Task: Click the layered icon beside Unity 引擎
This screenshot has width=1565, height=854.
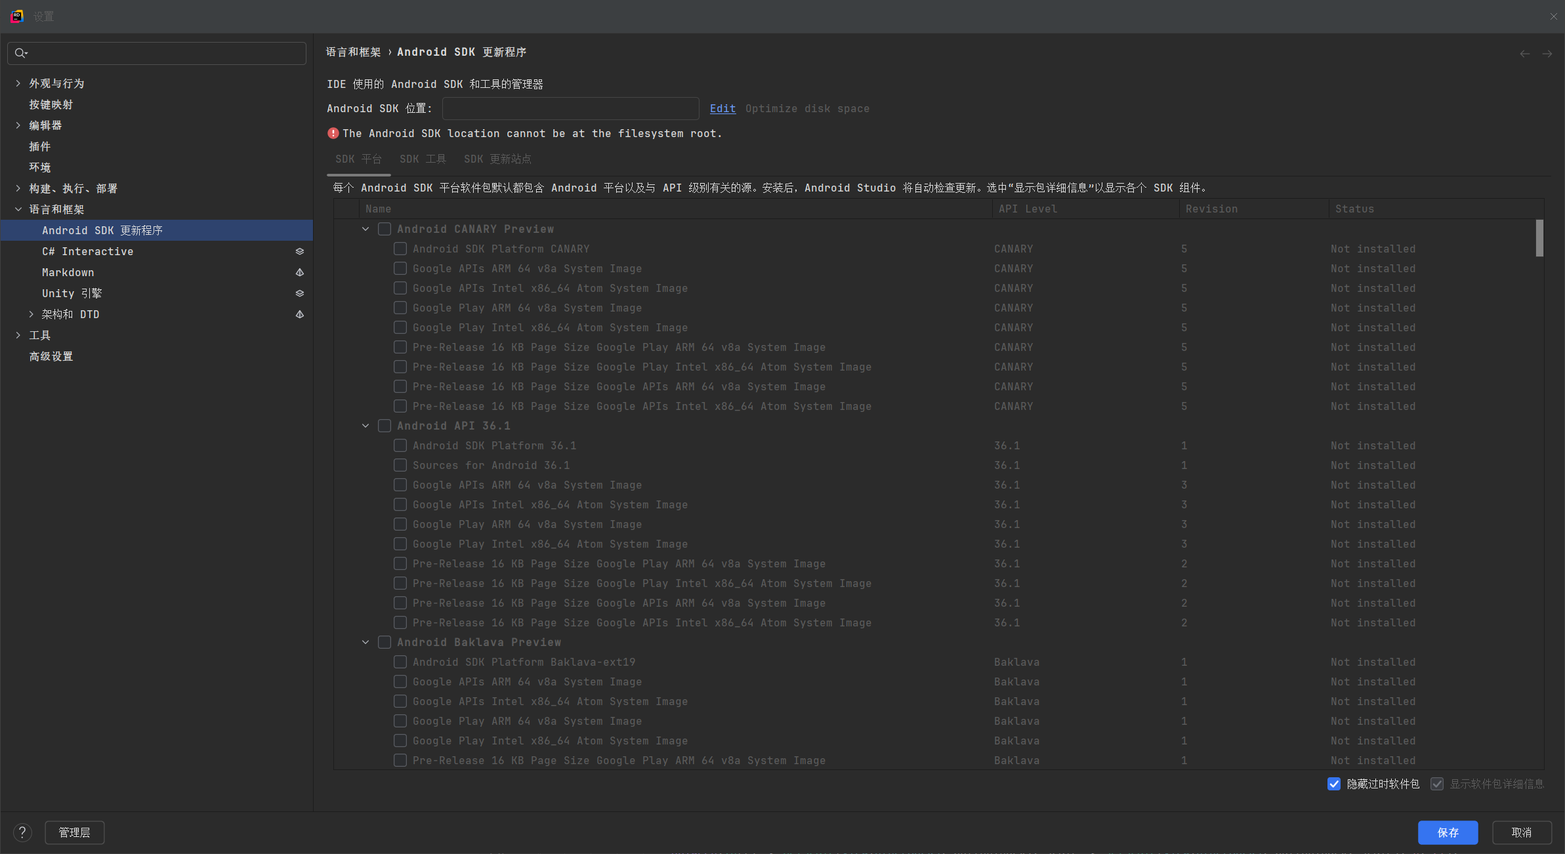Action: pos(299,293)
